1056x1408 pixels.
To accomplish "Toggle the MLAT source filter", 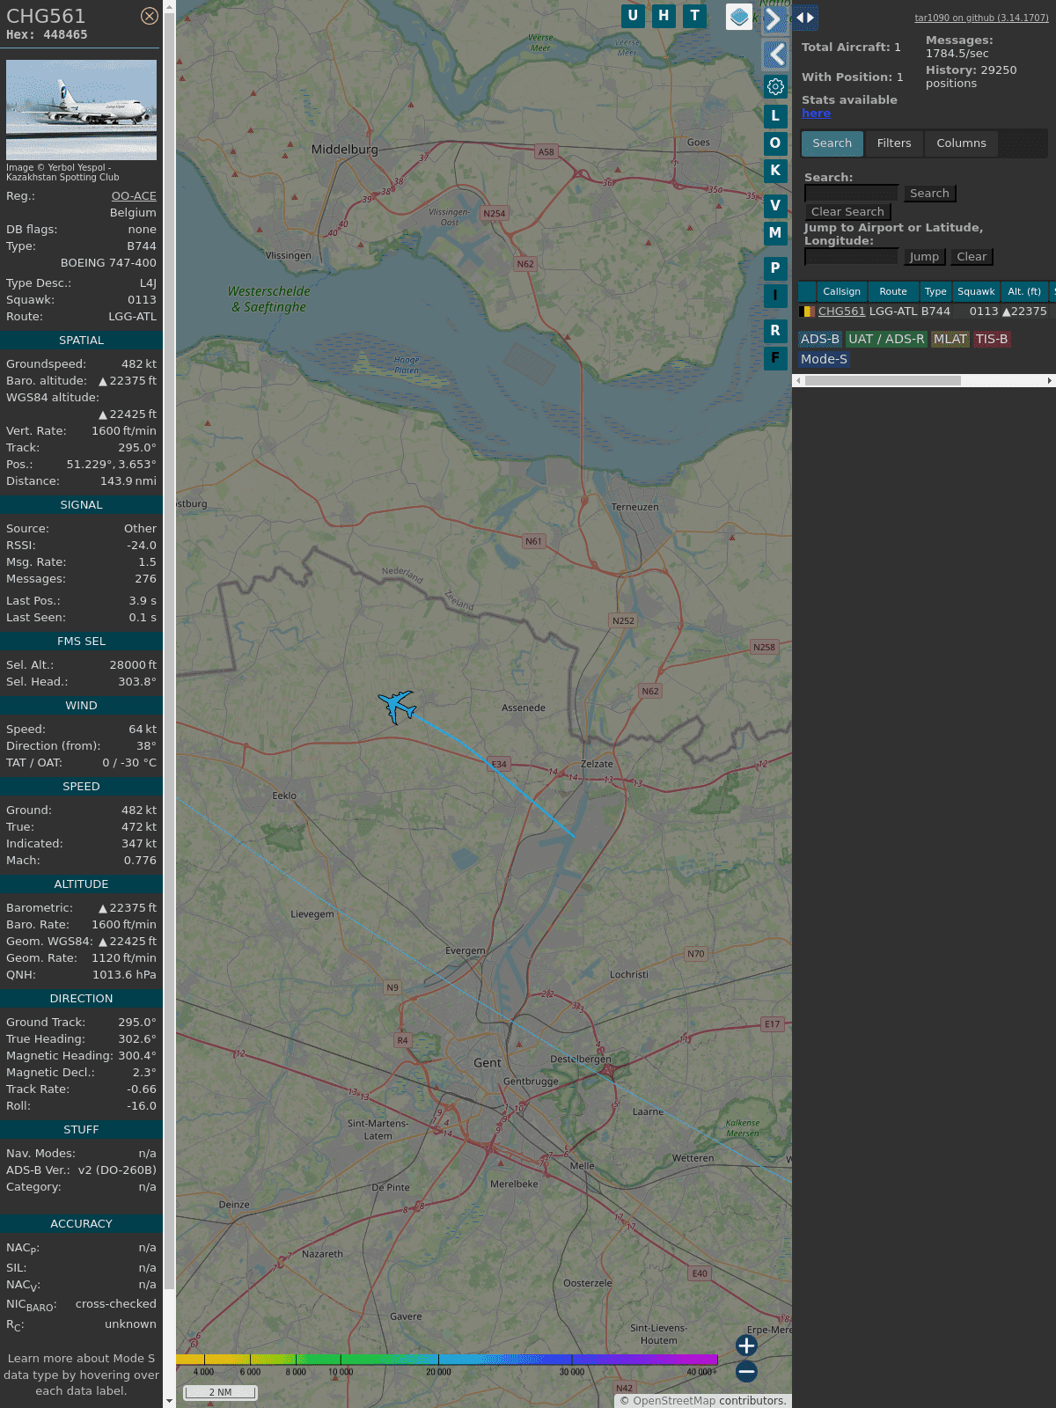I will click(950, 339).
